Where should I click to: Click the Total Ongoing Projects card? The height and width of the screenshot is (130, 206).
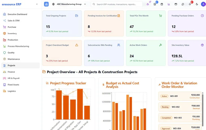click(x=62, y=23)
